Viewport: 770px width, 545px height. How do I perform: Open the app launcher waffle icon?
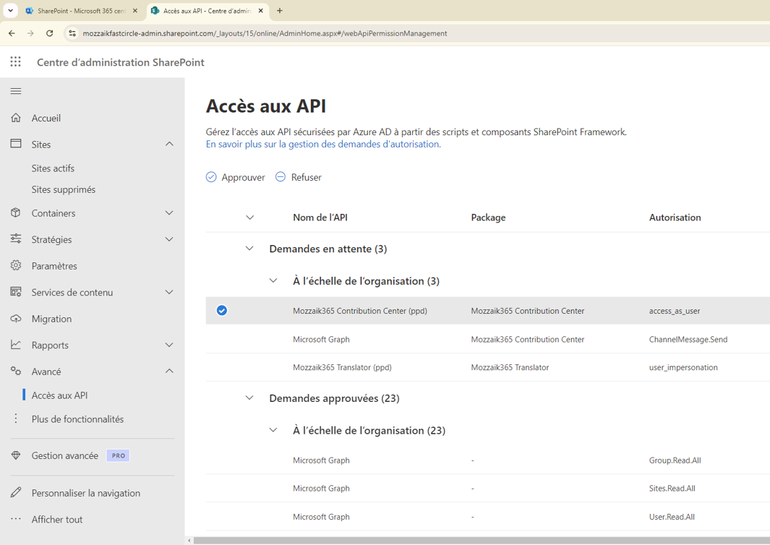coord(16,61)
